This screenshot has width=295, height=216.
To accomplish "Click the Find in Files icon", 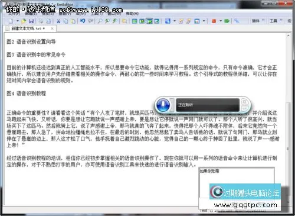I will pos(124,21).
